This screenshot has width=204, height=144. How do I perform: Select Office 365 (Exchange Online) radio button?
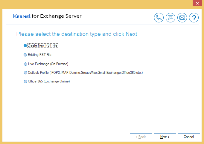pyautogui.click(x=25, y=81)
